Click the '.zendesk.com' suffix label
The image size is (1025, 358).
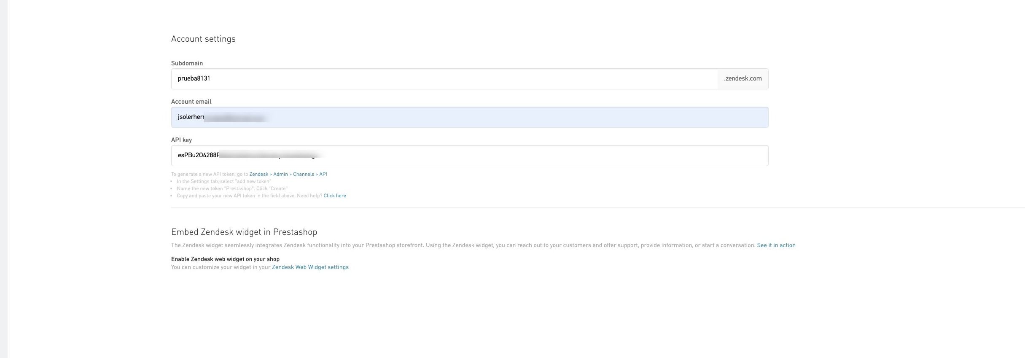[x=743, y=79]
